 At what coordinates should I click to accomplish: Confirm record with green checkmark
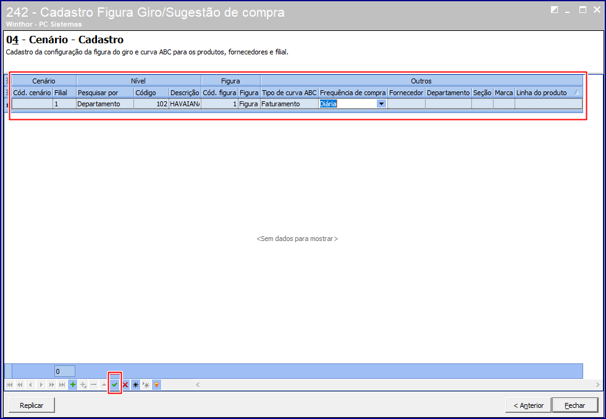pos(115,385)
